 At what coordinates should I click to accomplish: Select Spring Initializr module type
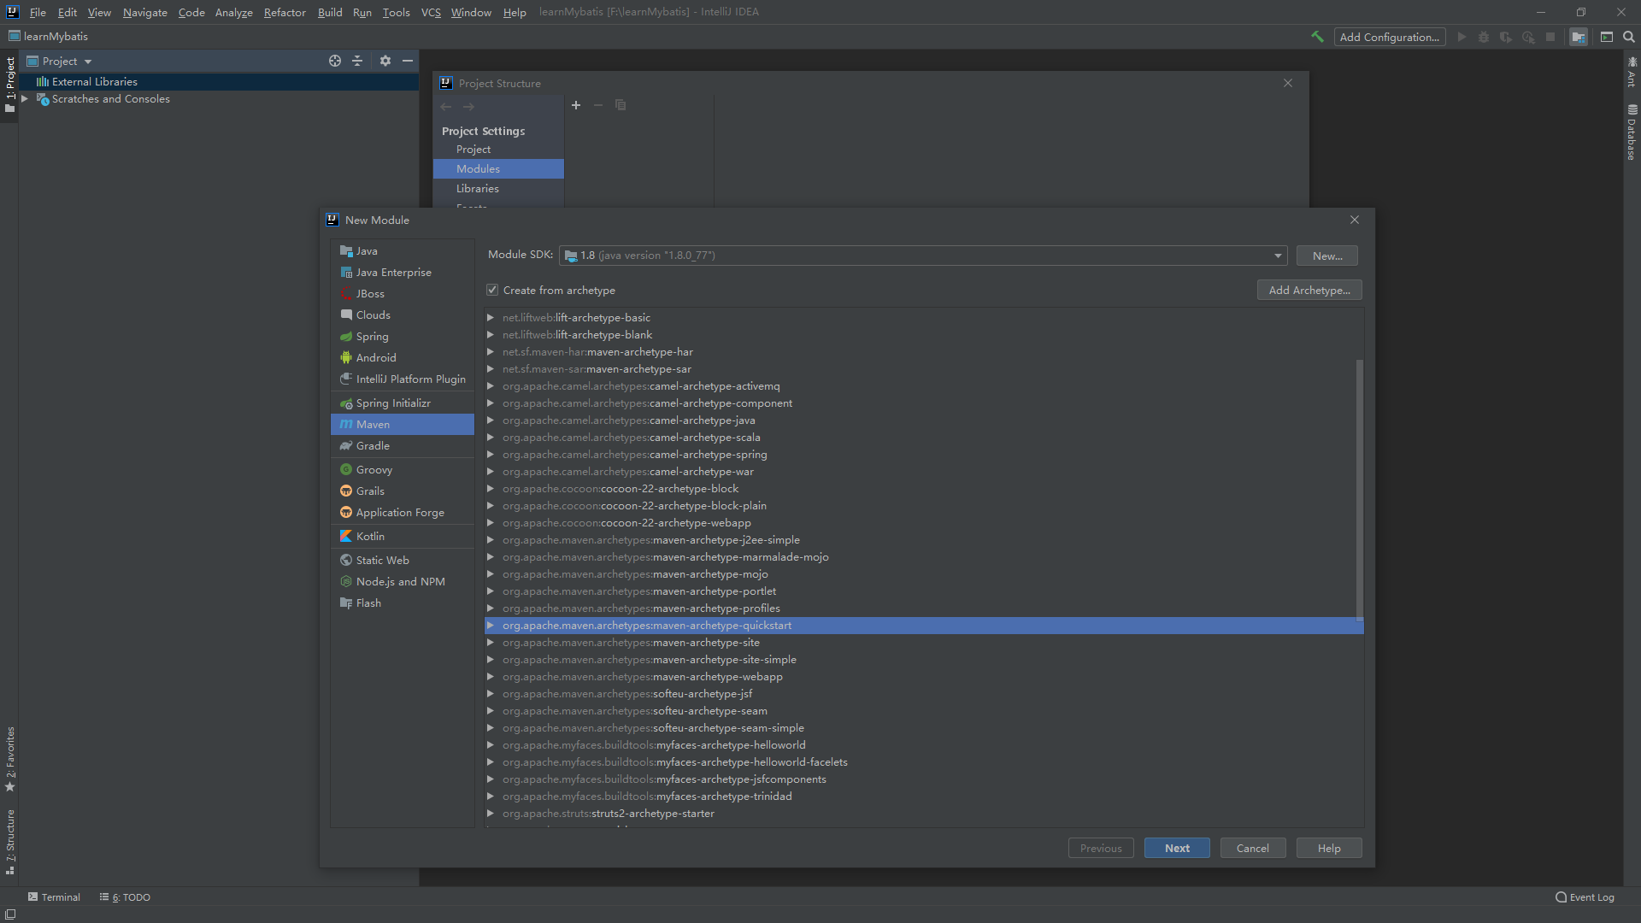pyautogui.click(x=403, y=403)
